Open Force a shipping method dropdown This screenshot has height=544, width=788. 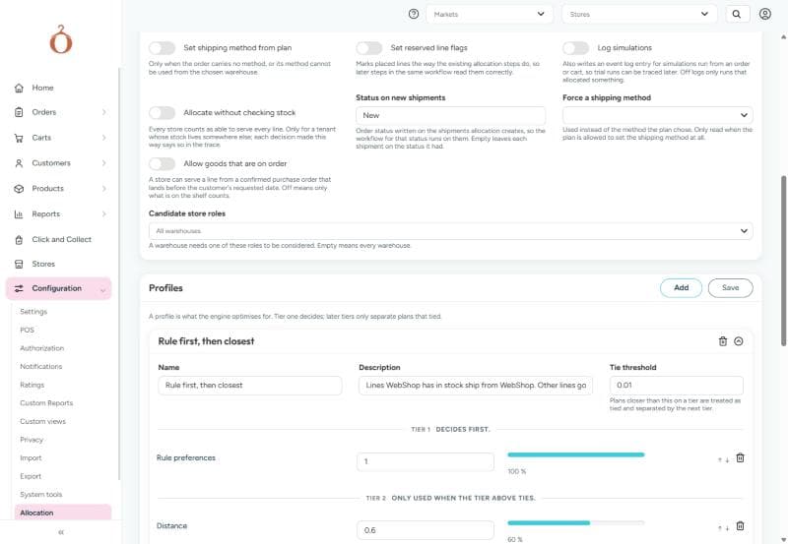657,115
